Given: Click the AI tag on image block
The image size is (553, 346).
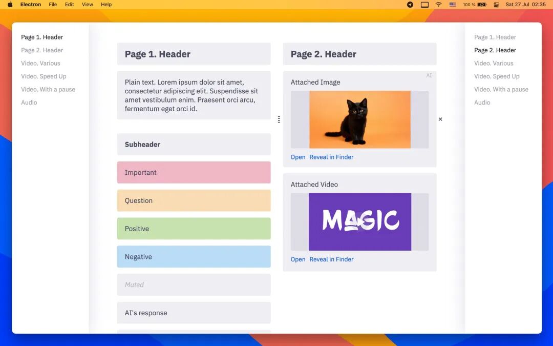Looking at the screenshot, I should coord(429,75).
